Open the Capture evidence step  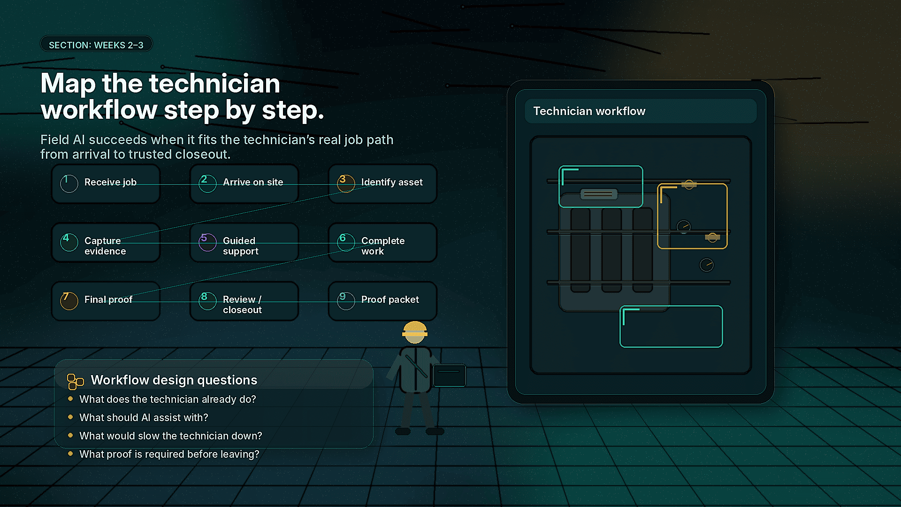click(106, 242)
